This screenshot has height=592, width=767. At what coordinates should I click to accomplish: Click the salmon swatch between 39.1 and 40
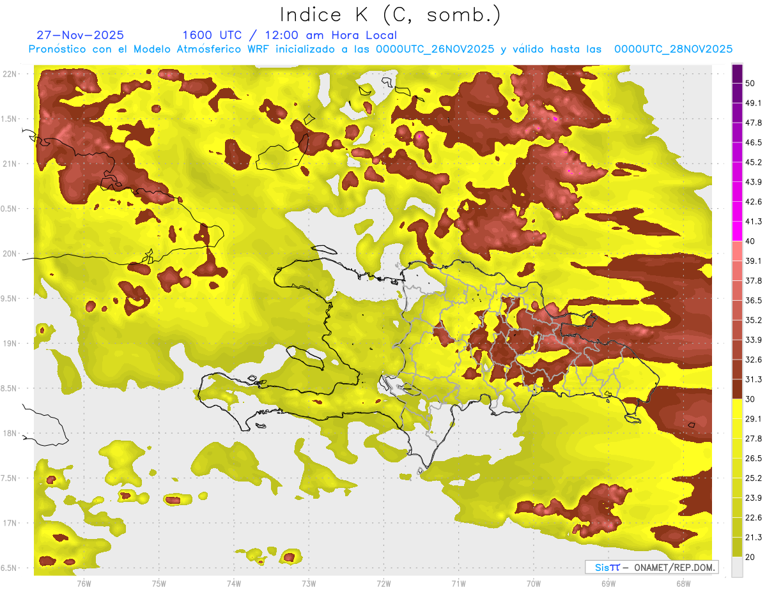pos(737,250)
